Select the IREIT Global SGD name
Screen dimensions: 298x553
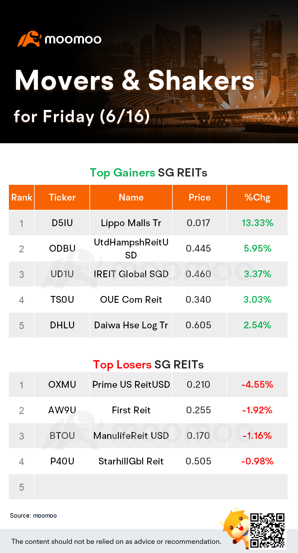(x=131, y=274)
